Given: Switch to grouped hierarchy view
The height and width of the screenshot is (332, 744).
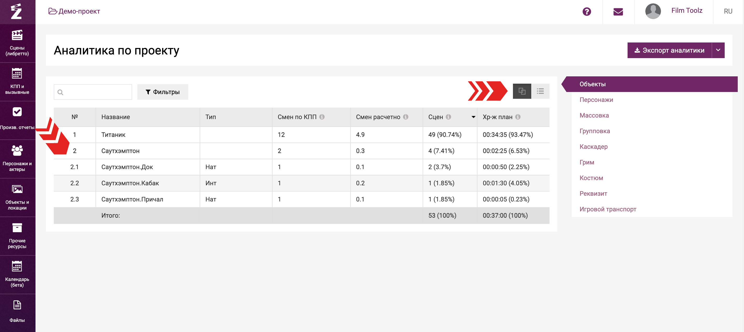Looking at the screenshot, I should coord(522,91).
